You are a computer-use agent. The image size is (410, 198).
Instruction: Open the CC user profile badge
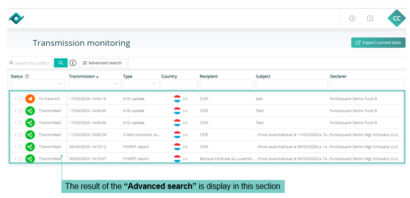pyautogui.click(x=396, y=18)
